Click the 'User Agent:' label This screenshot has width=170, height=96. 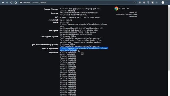tap(53, 31)
